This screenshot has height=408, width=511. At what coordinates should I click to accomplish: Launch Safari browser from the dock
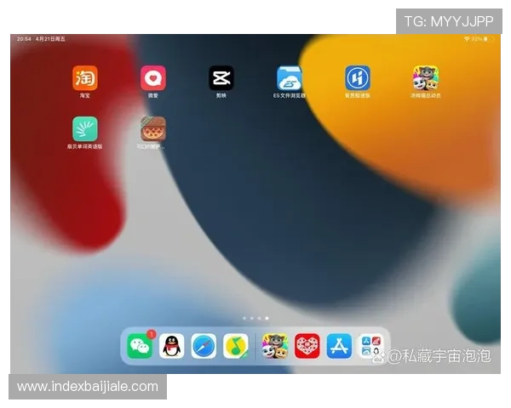[204, 346]
